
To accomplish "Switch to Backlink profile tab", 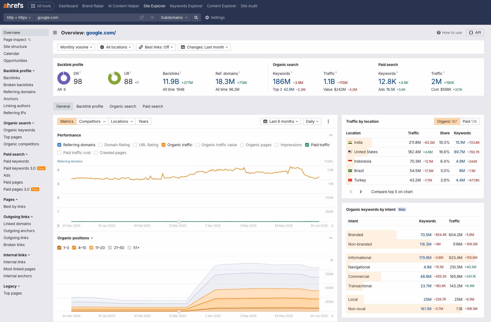I will coord(90,106).
